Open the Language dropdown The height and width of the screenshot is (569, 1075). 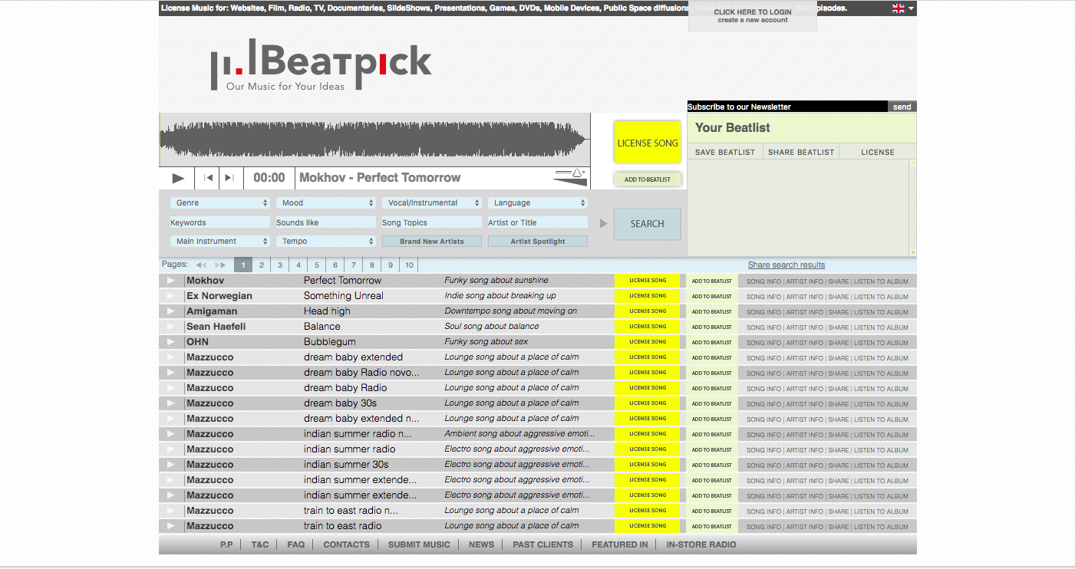537,203
